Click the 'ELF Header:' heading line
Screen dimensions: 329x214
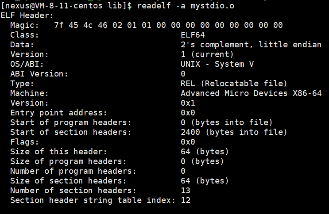(27, 15)
